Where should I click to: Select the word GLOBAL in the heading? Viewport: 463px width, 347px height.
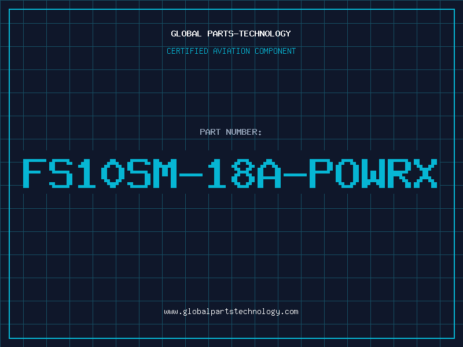[x=186, y=34]
